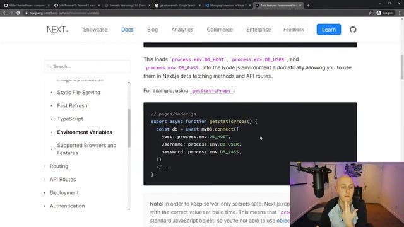Image resolution: width=404 pixels, height=227 pixels.
Task: Open Authentication in sidebar
Action: pyautogui.click(x=68, y=206)
